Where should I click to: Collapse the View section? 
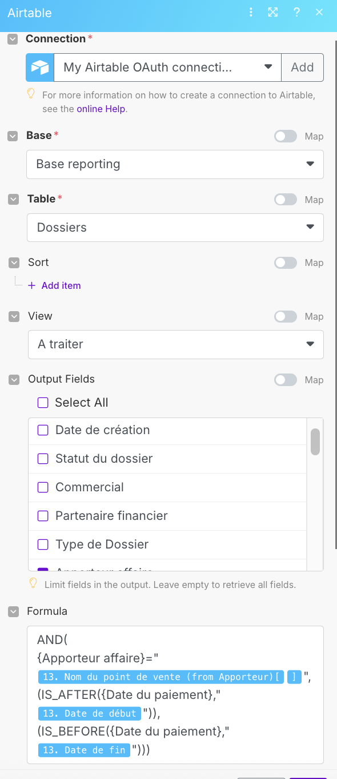tap(14, 316)
